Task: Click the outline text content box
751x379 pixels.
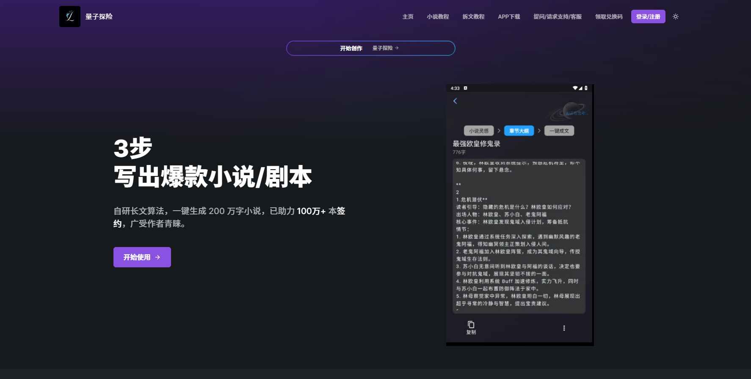Action: tap(519, 236)
